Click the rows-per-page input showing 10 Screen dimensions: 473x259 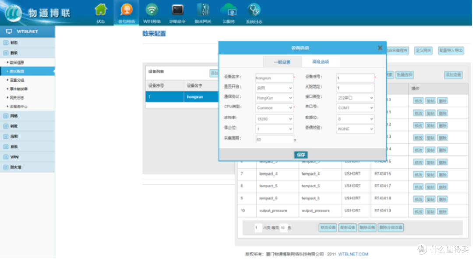283,228
